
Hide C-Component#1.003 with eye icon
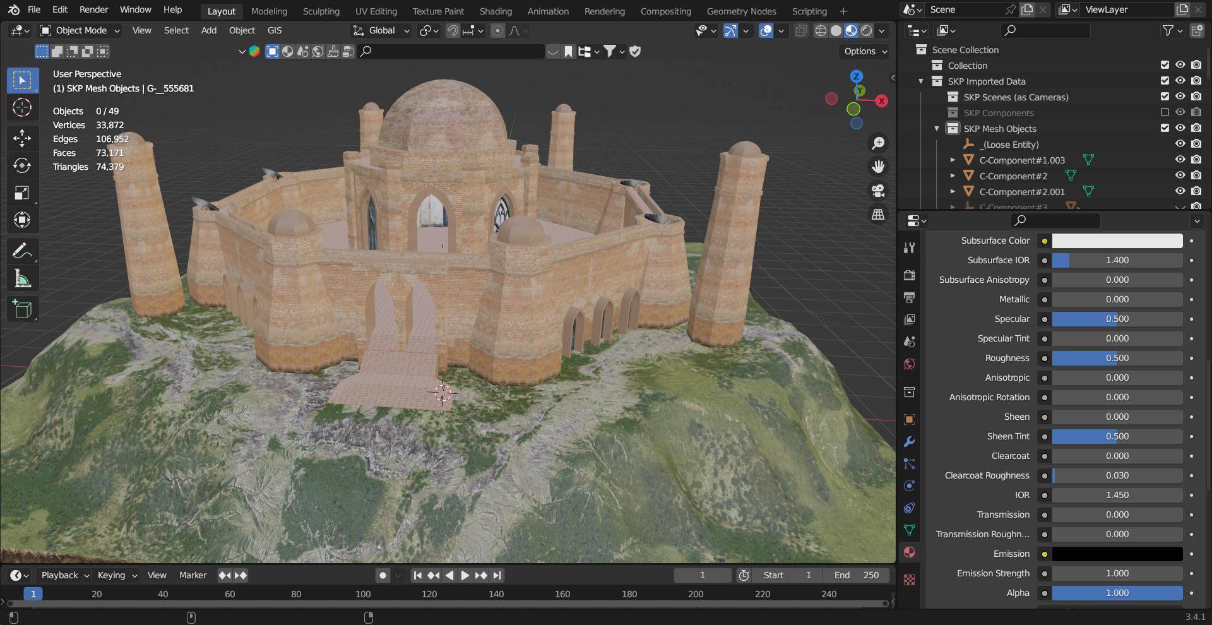coord(1180,160)
